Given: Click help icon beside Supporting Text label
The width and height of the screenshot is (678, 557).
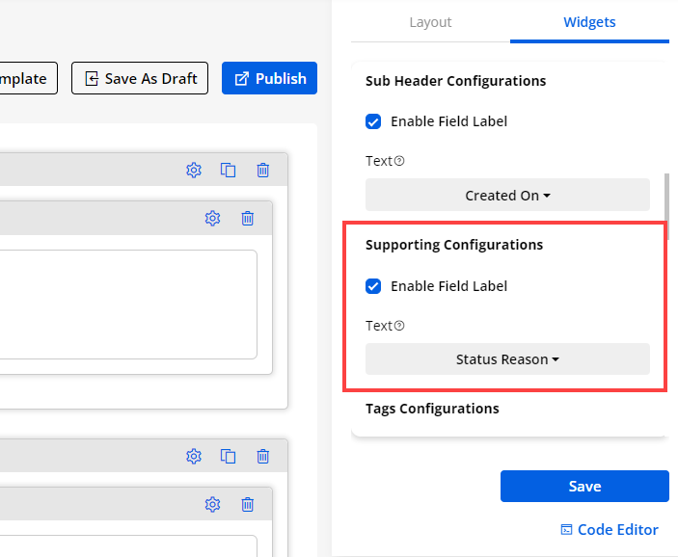Looking at the screenshot, I should 399,326.
